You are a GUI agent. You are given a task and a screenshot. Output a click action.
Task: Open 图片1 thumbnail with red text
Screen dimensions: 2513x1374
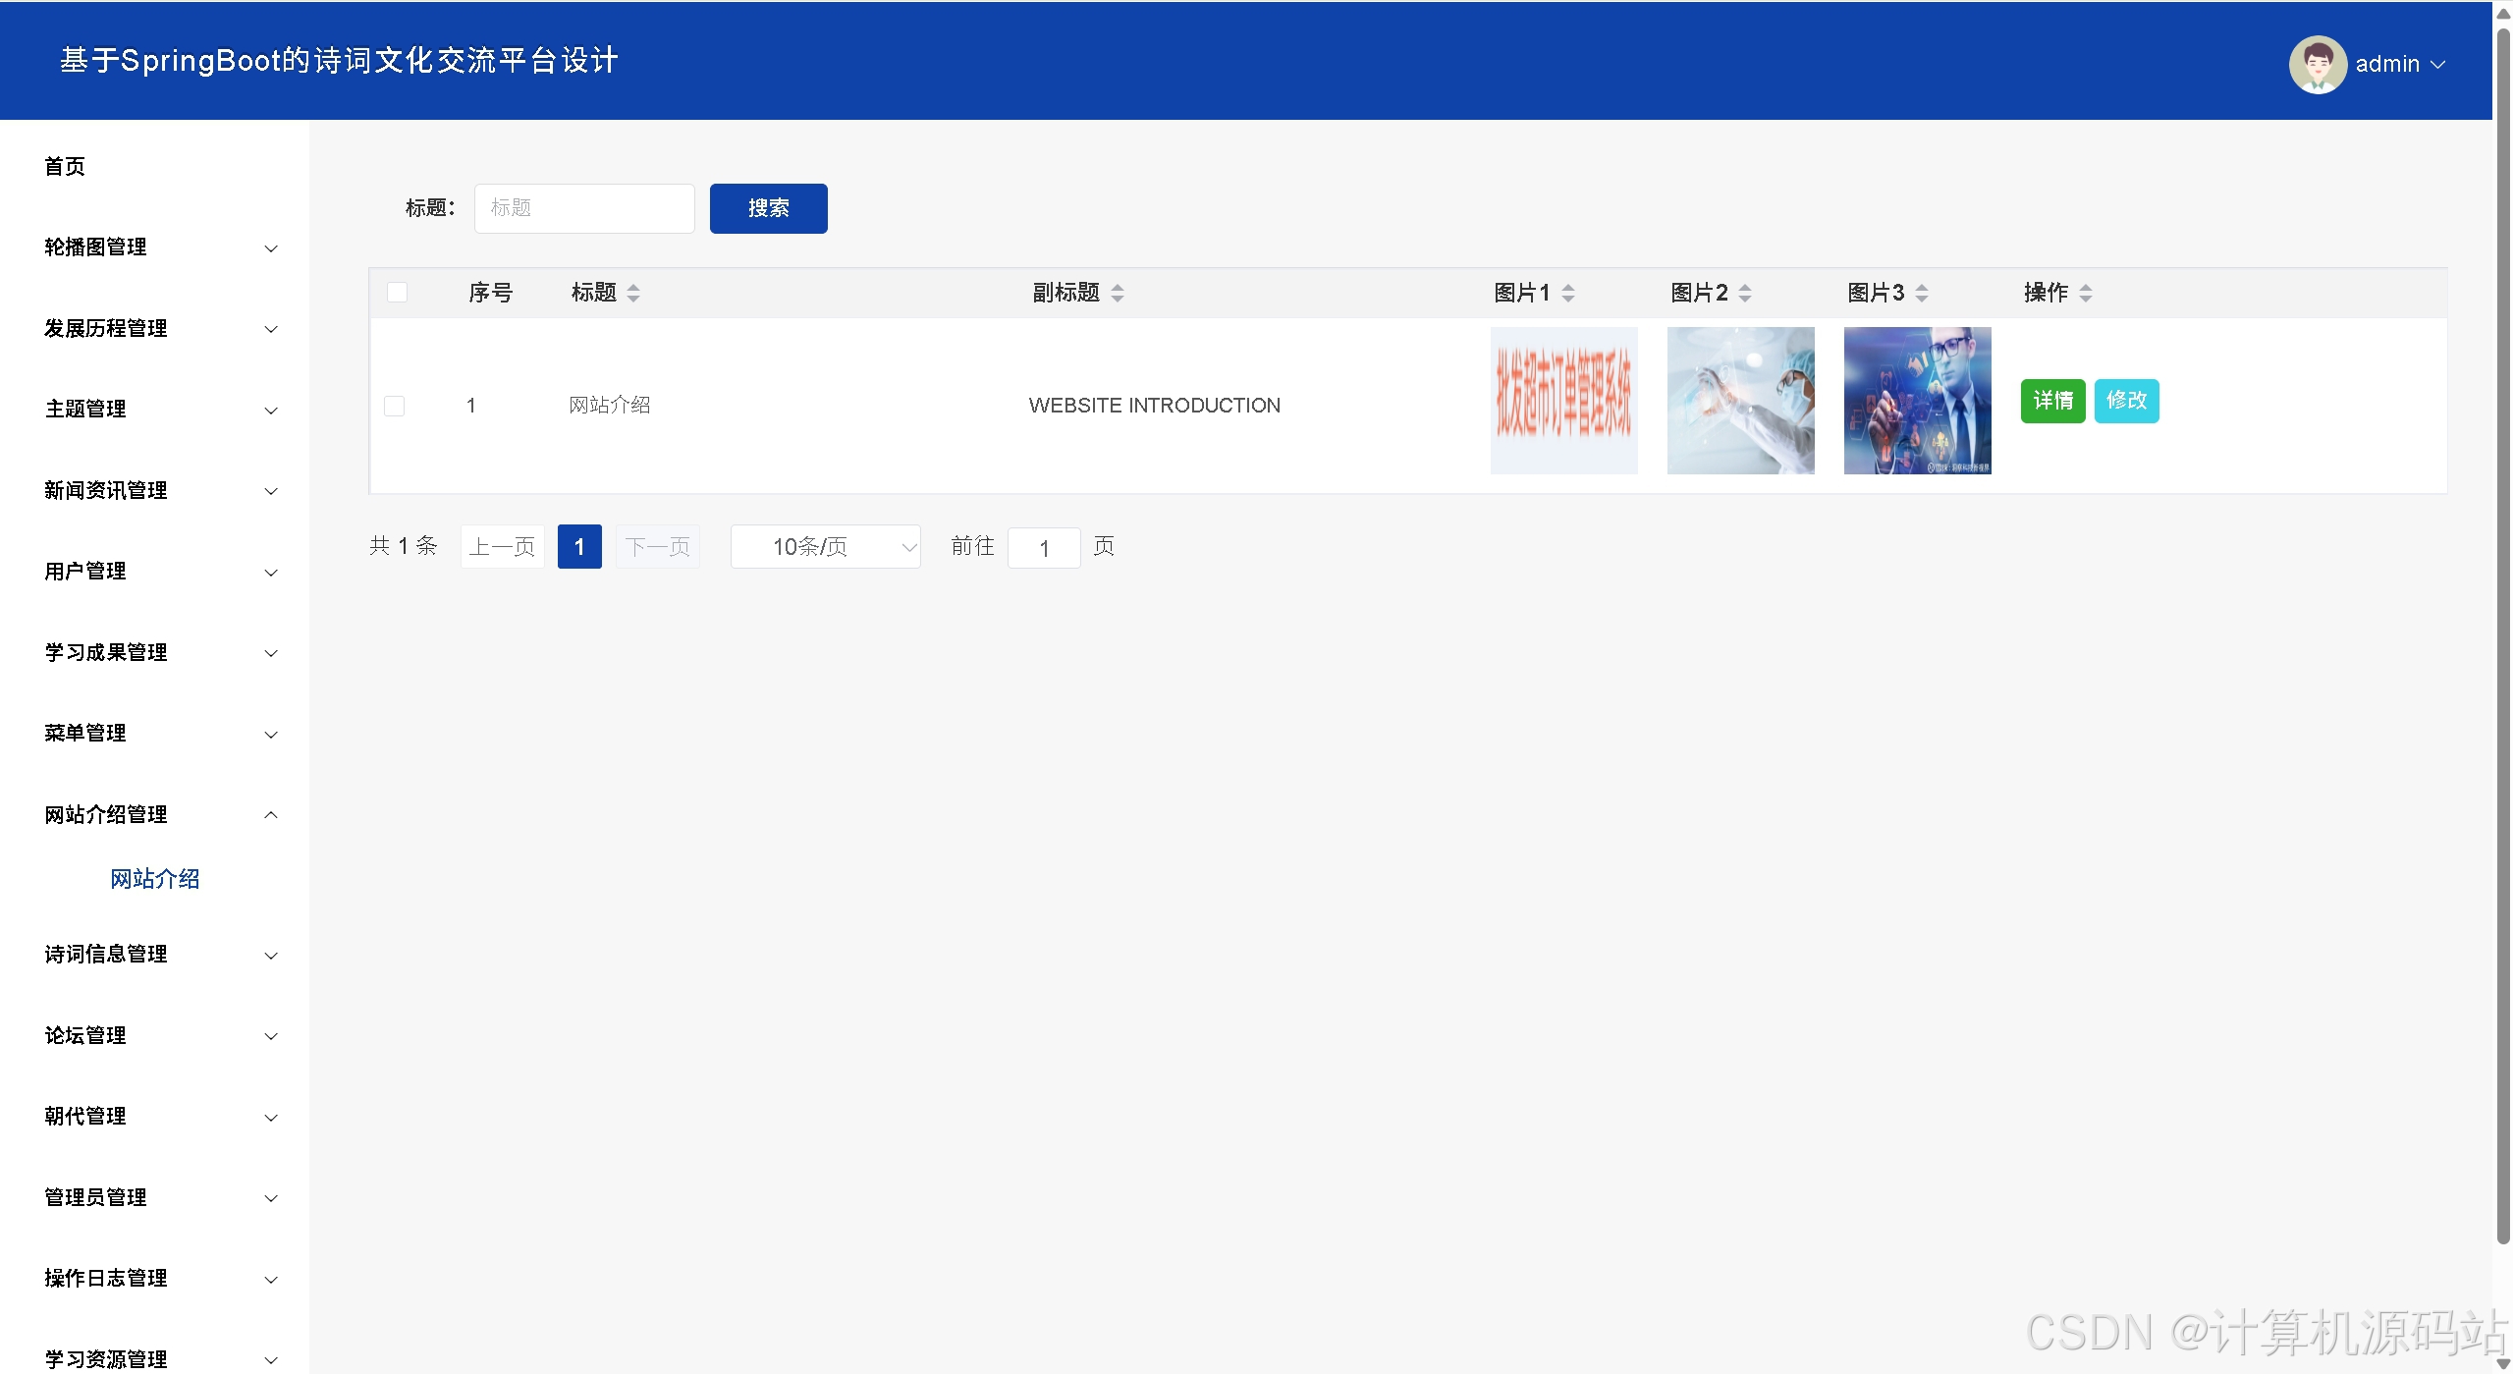point(1563,401)
